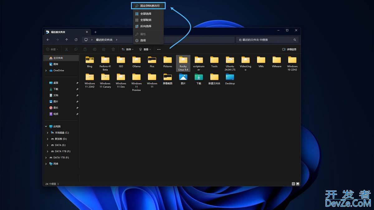Viewport: 374px width, 210px height.
Task: Go up one folder level
Action: click(67, 40)
